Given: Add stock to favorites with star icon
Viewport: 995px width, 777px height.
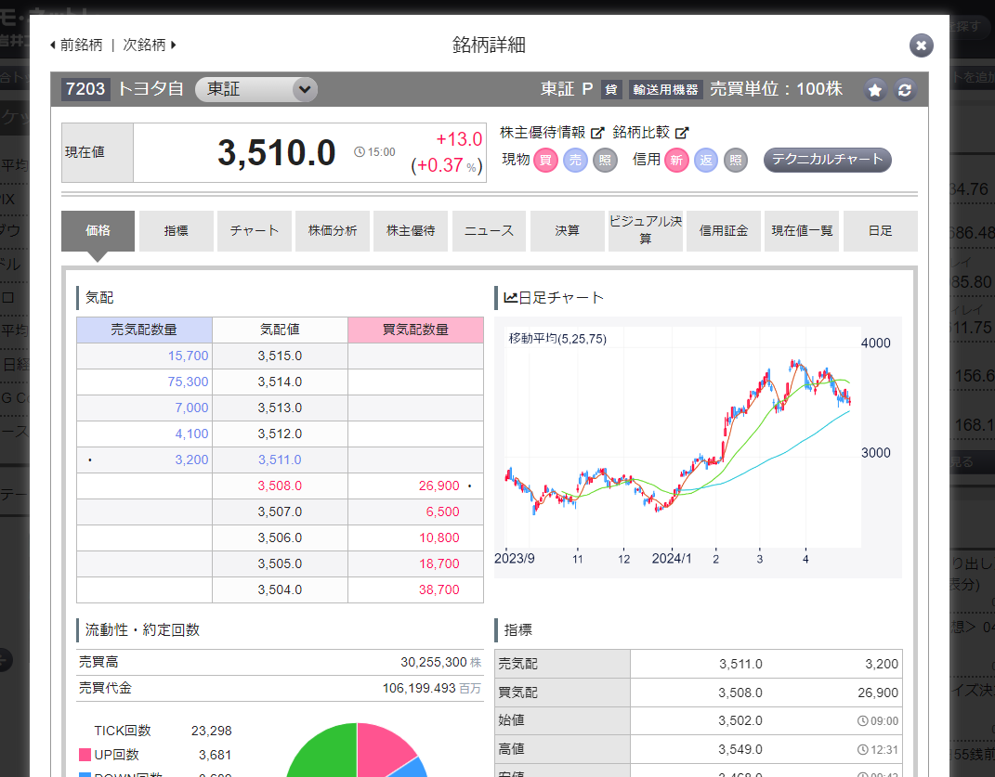Looking at the screenshot, I should 875,89.
